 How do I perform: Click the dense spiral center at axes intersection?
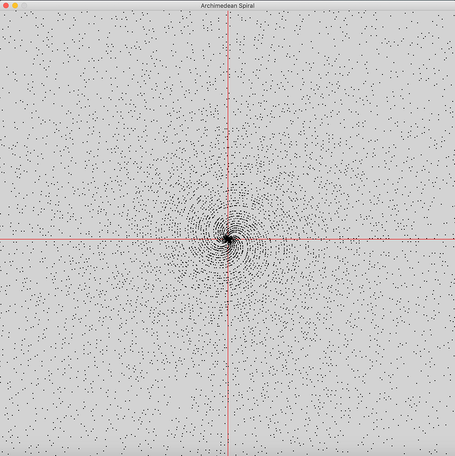click(x=228, y=239)
